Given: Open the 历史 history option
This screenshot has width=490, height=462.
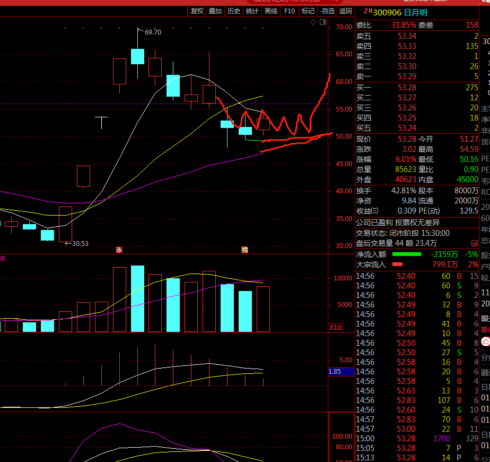Looking at the screenshot, I should pos(234,11).
